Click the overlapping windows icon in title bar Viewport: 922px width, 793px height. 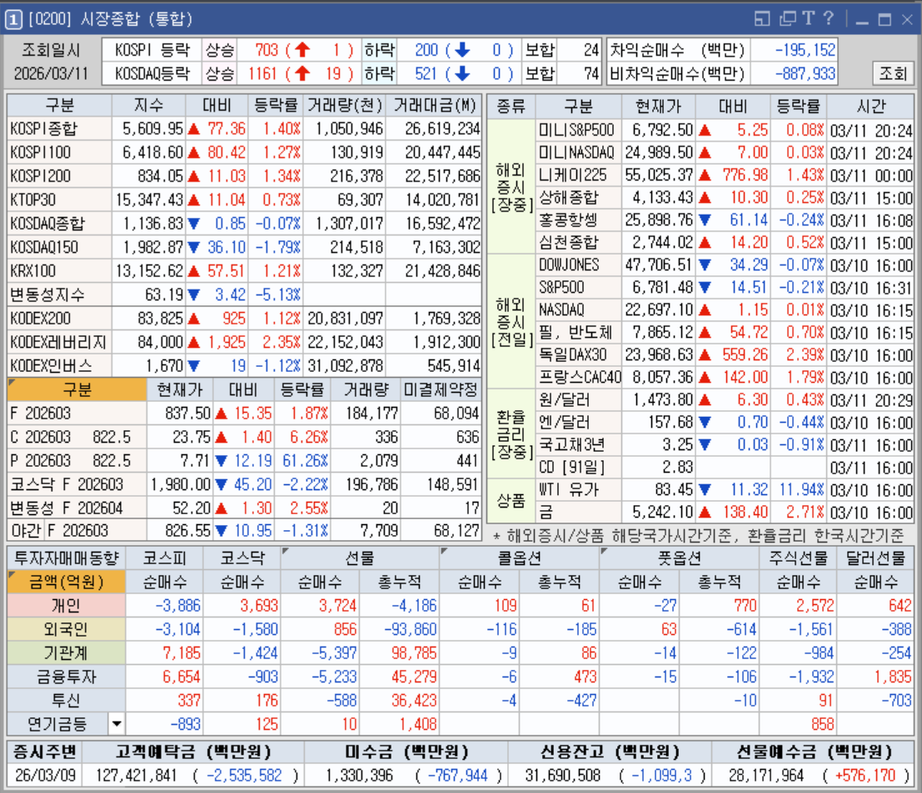click(x=787, y=19)
